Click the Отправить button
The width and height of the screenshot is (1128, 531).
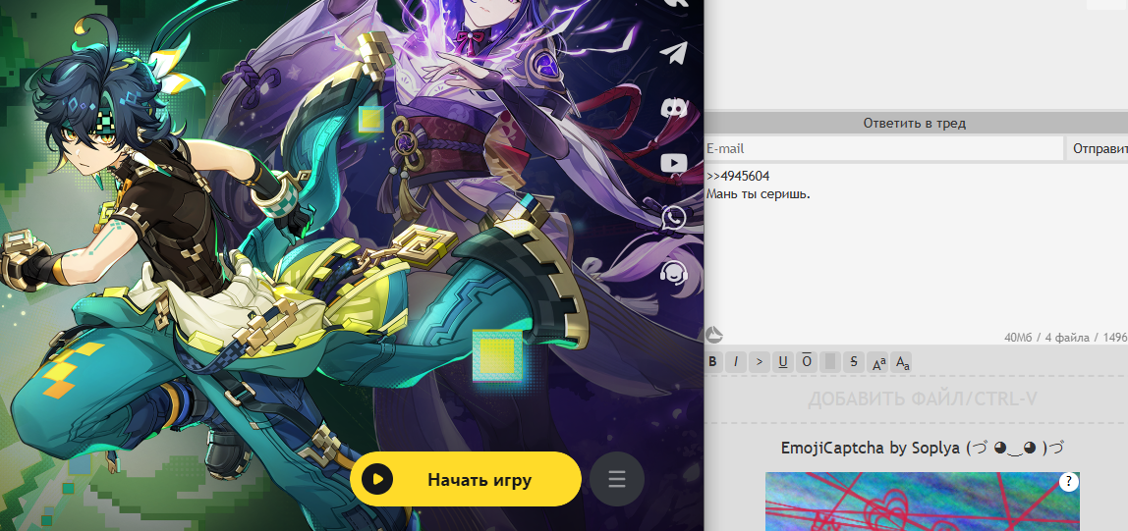coord(1098,149)
